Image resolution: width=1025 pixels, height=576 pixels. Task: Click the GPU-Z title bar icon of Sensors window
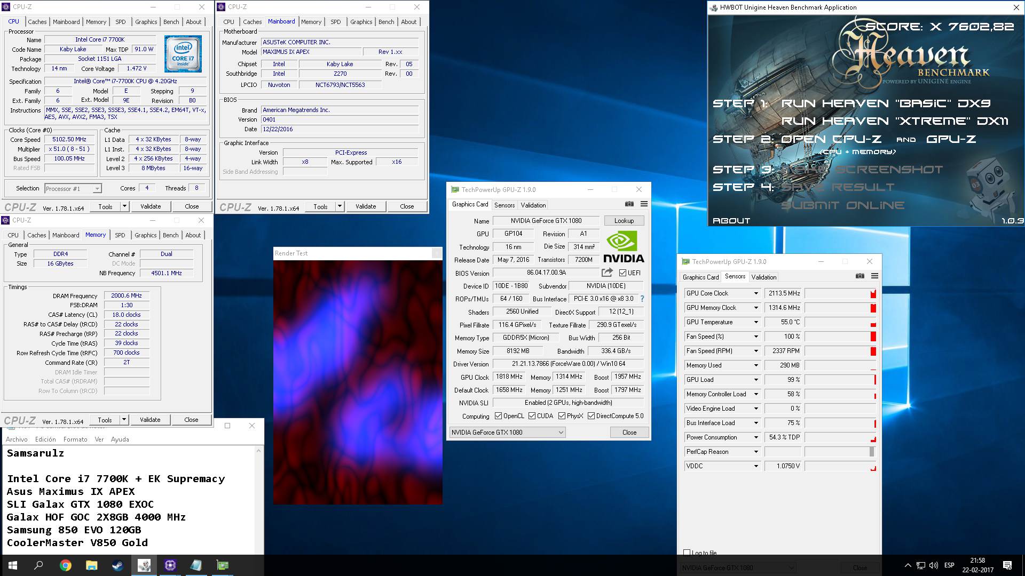point(686,261)
